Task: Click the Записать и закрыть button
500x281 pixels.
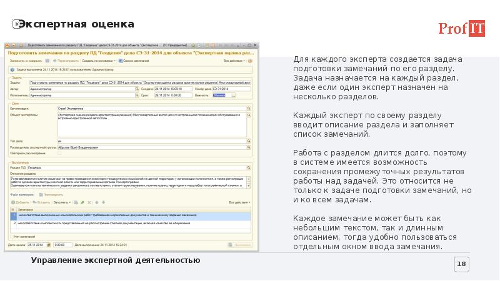Action: tap(21, 61)
